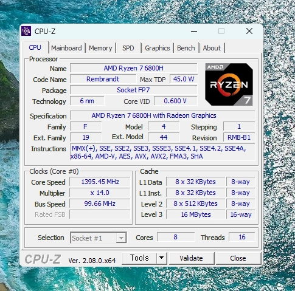Open the Bench tab
The height and width of the screenshot is (291, 295).
click(186, 48)
